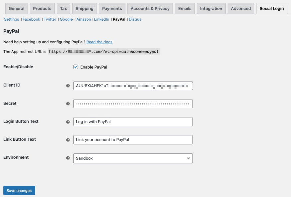Click help icon for Link Button Text

pyautogui.click(x=68, y=140)
